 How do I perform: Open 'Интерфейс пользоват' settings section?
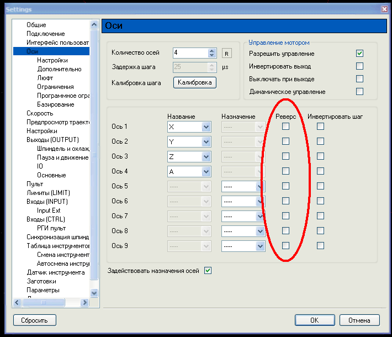pyautogui.click(x=58, y=43)
